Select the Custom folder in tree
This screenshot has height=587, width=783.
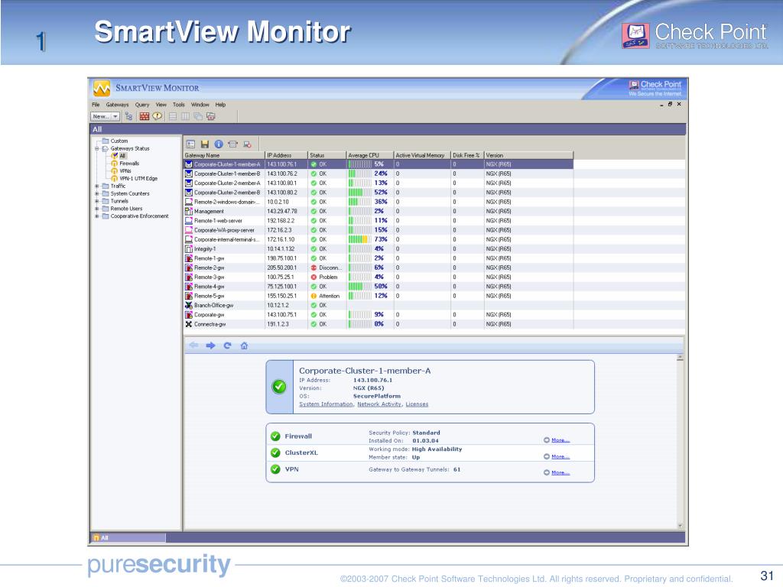[119, 141]
